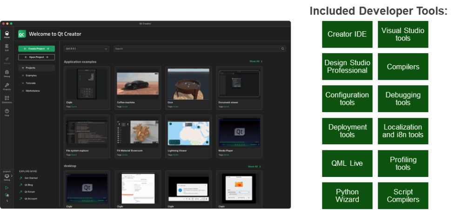Open the Dice example thumbnail
The image size is (456, 210).
(x=188, y=84)
